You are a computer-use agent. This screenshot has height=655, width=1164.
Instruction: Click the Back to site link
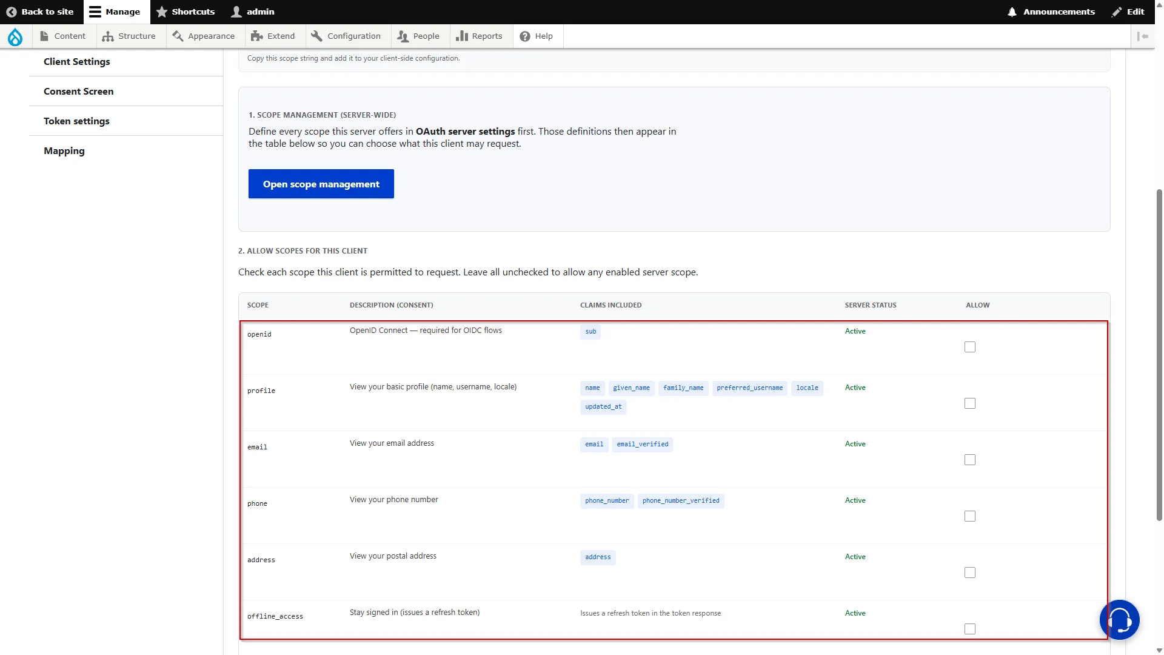(41, 12)
